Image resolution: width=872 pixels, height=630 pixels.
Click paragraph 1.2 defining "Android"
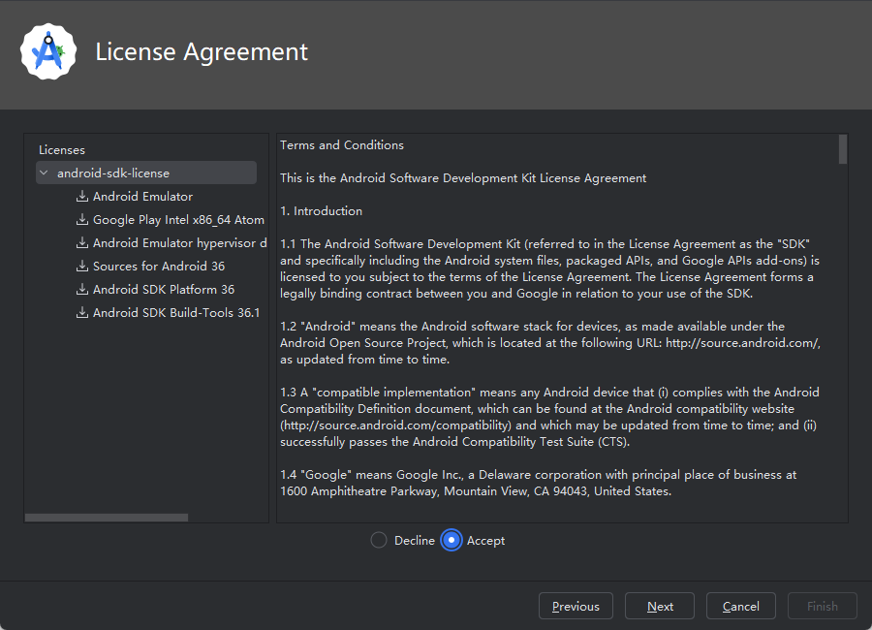(550, 343)
